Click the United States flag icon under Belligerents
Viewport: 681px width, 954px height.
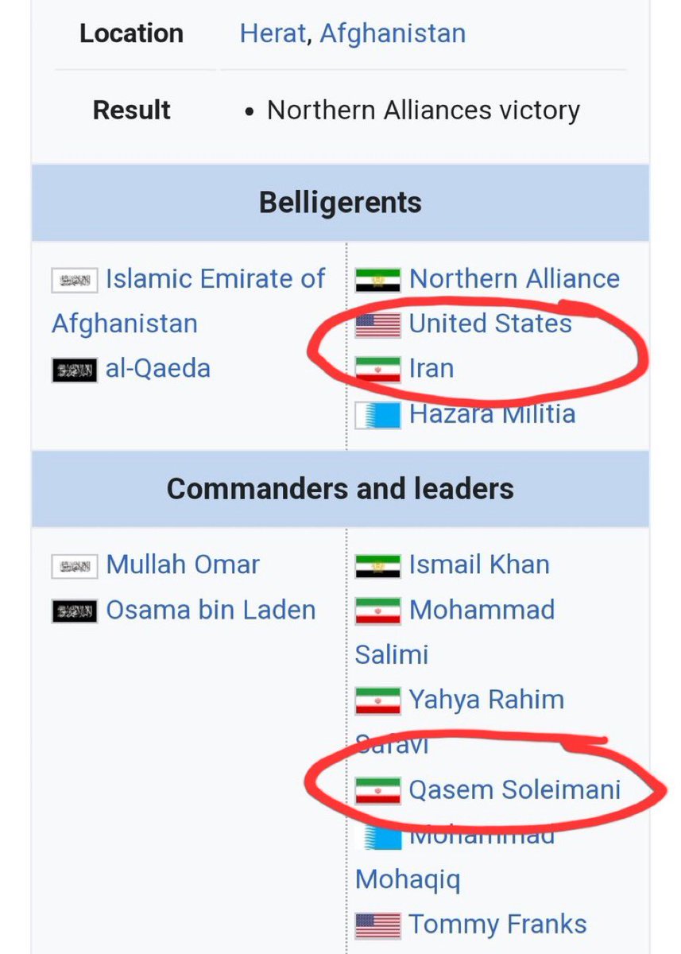377,324
